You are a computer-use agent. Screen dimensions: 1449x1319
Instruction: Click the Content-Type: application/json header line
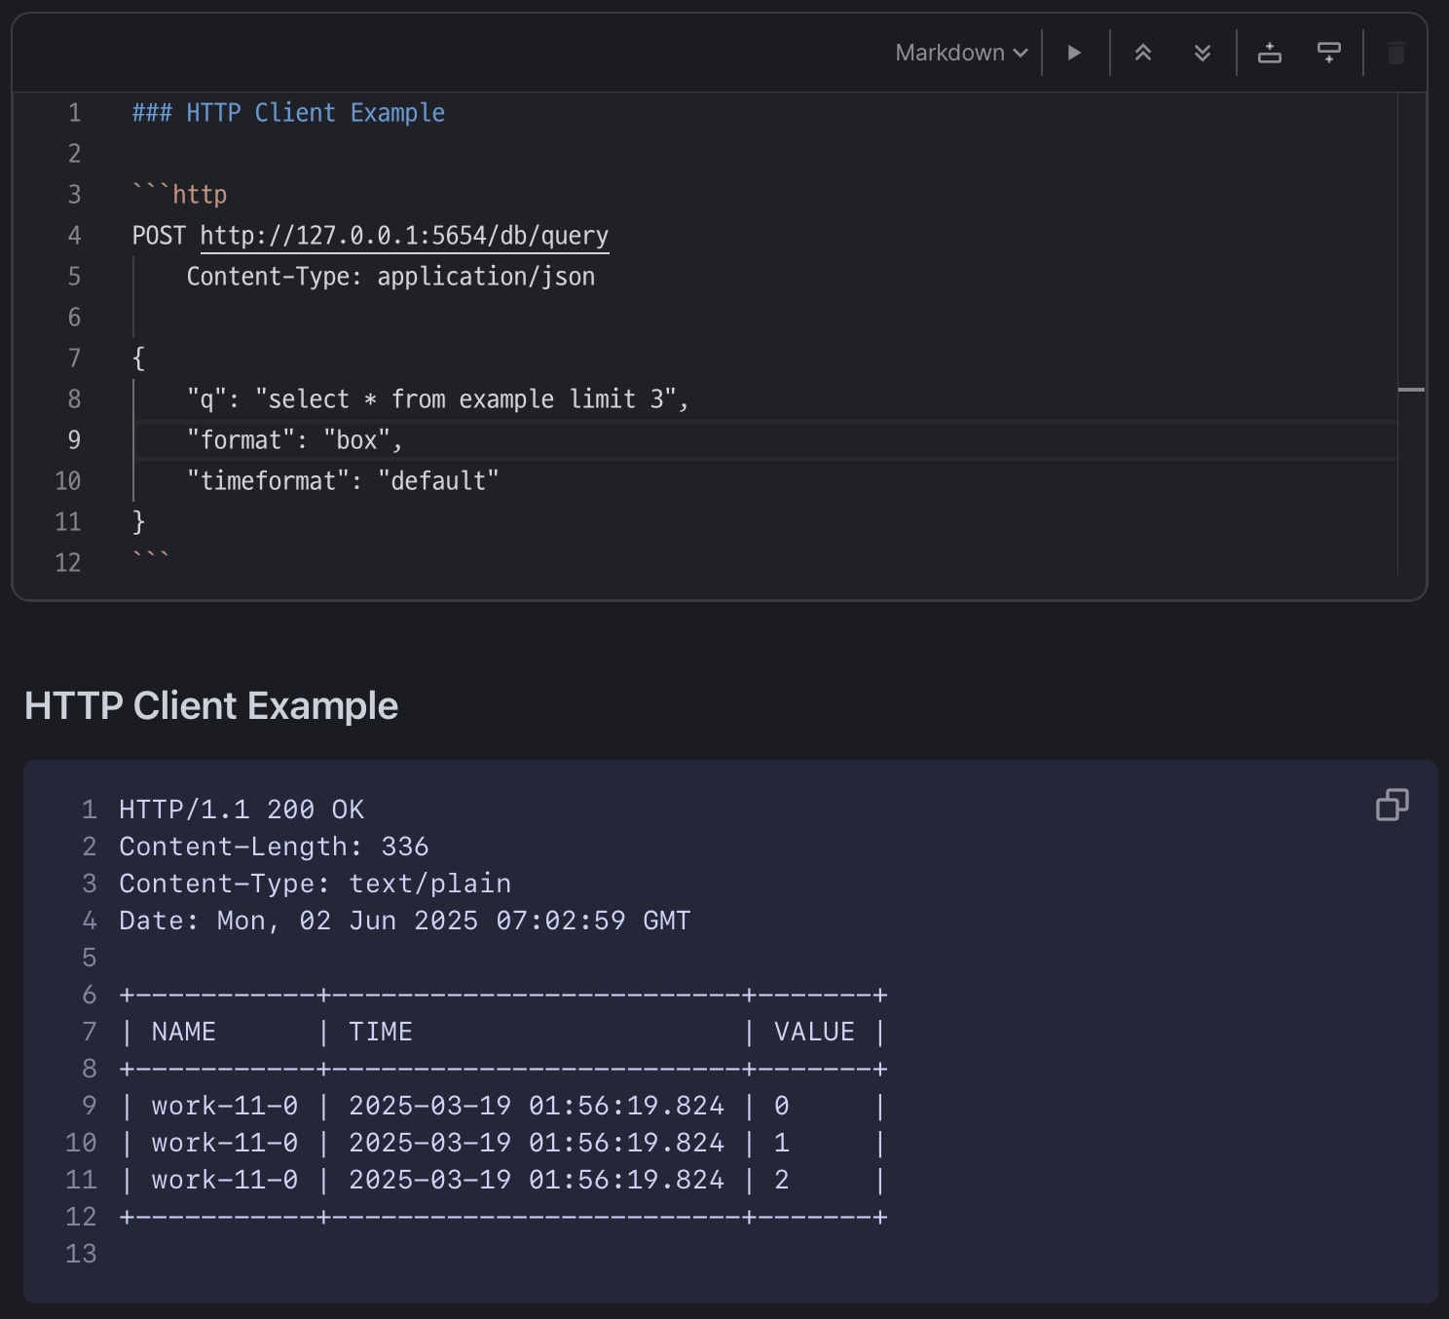point(390,277)
